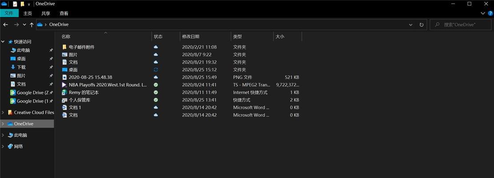The height and width of the screenshot is (178, 494).
Task: Select the Remy 的笔记本 shortcut icon
Action: pos(64,92)
